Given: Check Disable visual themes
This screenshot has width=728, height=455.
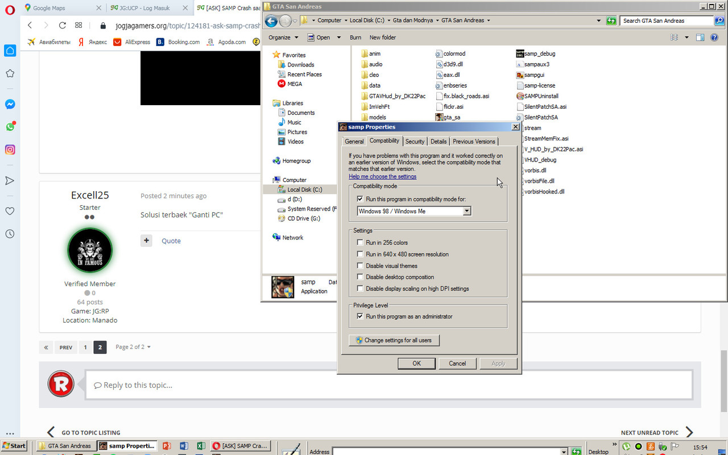Looking at the screenshot, I should 360,266.
